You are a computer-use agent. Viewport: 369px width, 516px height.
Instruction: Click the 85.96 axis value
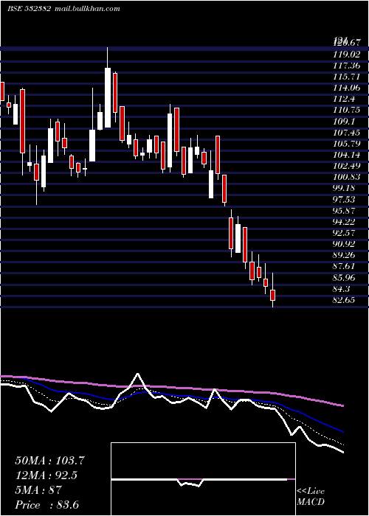[x=344, y=278]
